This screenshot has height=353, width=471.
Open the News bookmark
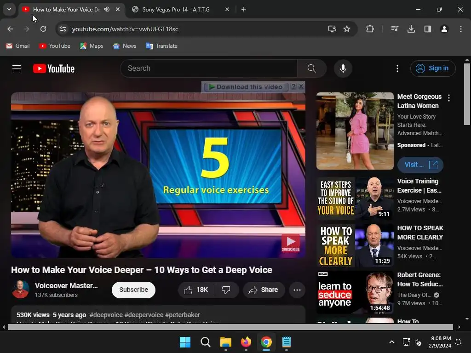click(125, 46)
